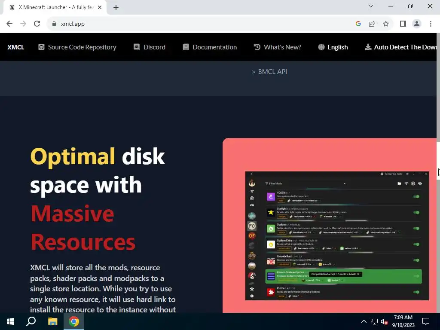440x330 pixels.
Task: Open network status tray icon
Action: tap(374, 321)
